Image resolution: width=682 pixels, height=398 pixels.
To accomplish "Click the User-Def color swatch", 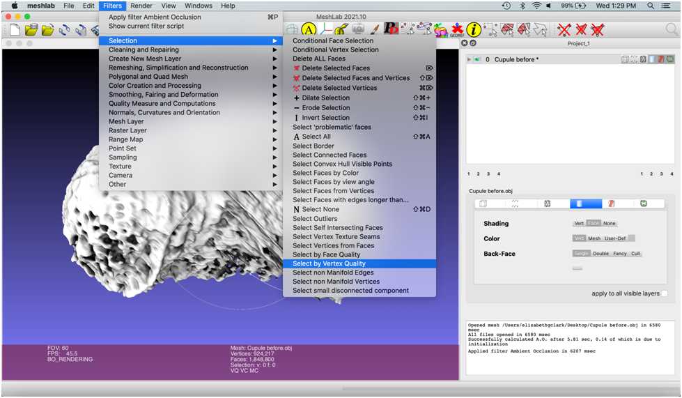I will pos(632,238).
